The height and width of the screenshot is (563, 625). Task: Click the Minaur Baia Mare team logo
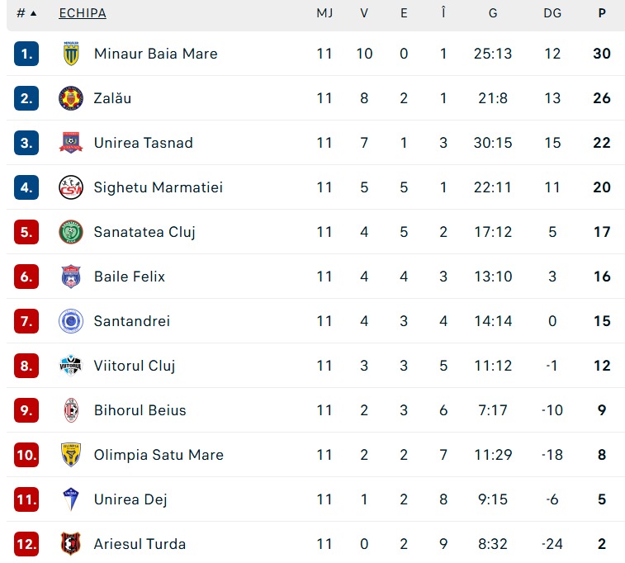[71, 54]
